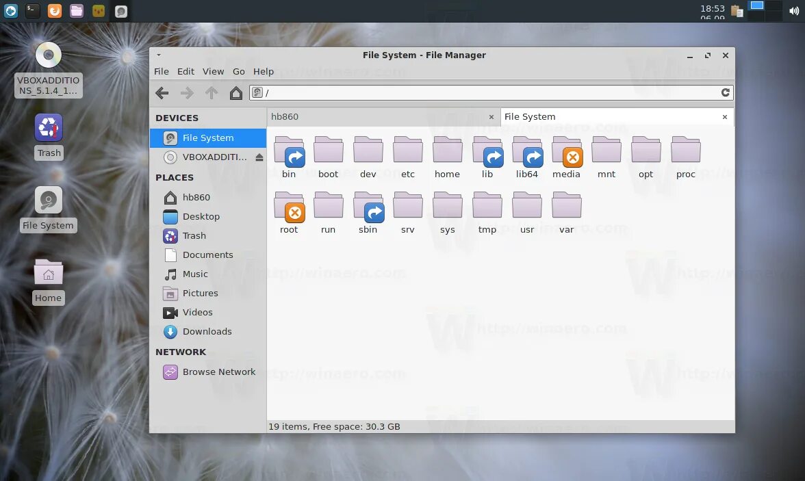Click the Home desktop icon
The height and width of the screenshot is (481, 805).
[x=48, y=272]
